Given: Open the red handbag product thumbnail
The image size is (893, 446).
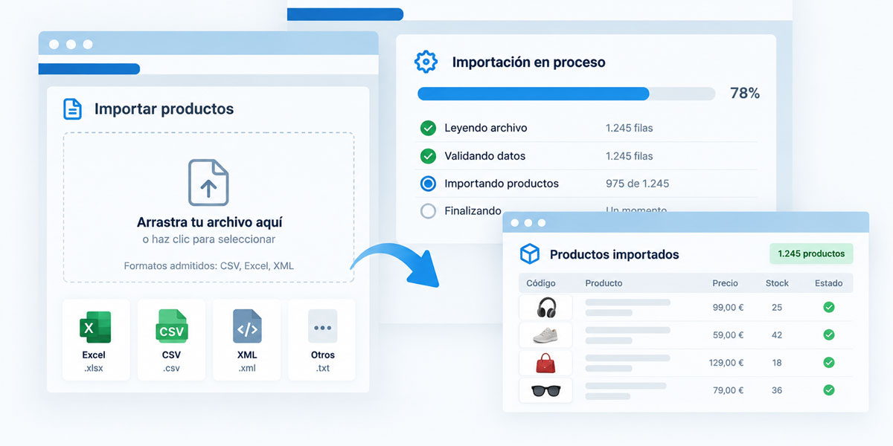Looking at the screenshot, I should coord(546,363).
